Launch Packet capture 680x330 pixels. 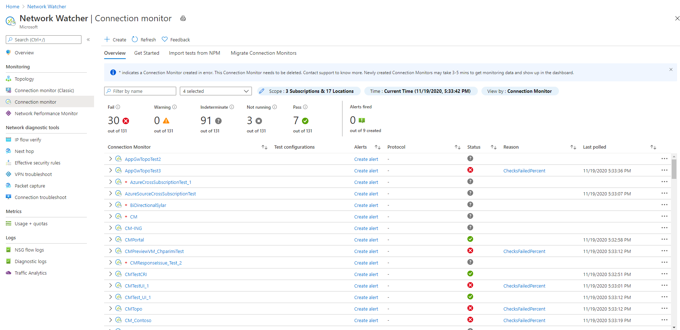[x=30, y=185]
